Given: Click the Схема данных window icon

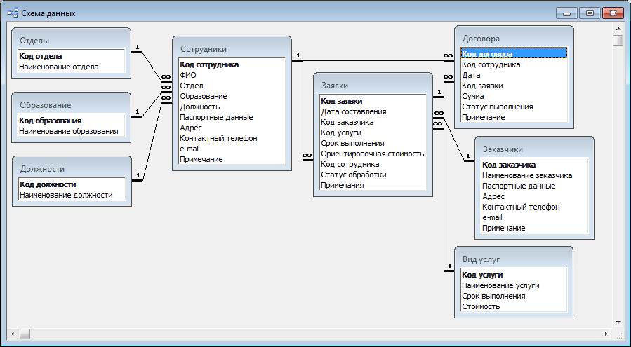Looking at the screenshot, I should 13,13.
